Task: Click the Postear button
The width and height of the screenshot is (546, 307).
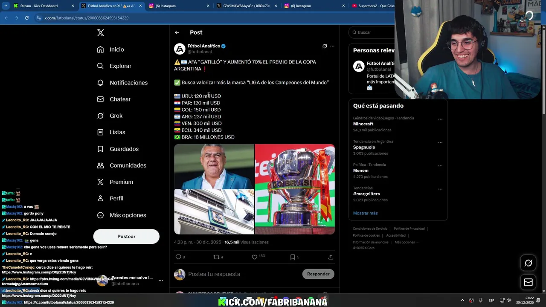Action: (x=126, y=237)
